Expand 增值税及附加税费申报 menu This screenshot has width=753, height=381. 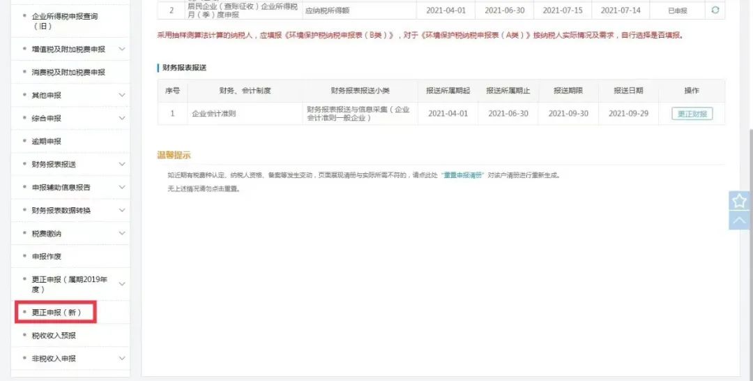[122, 49]
